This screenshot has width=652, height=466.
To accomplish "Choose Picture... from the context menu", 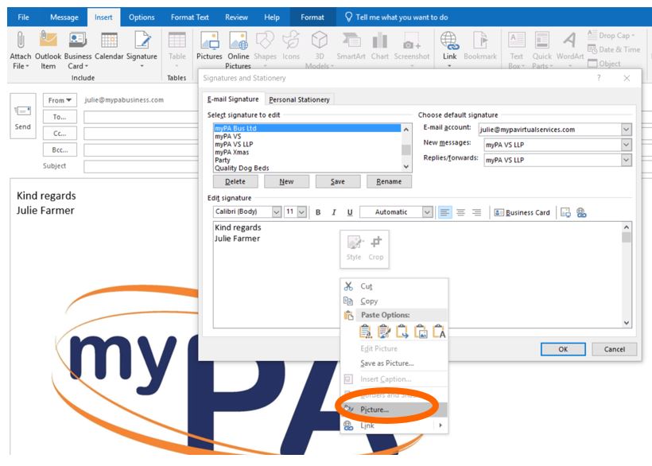I will [x=375, y=410].
